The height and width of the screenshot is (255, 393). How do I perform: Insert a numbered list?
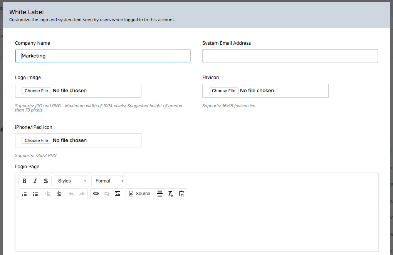[25, 194]
